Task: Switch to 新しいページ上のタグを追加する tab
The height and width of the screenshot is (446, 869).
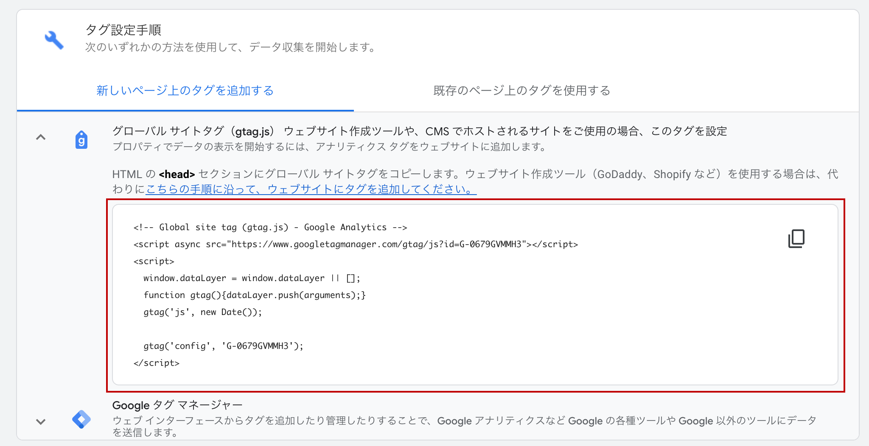Action: point(185,91)
